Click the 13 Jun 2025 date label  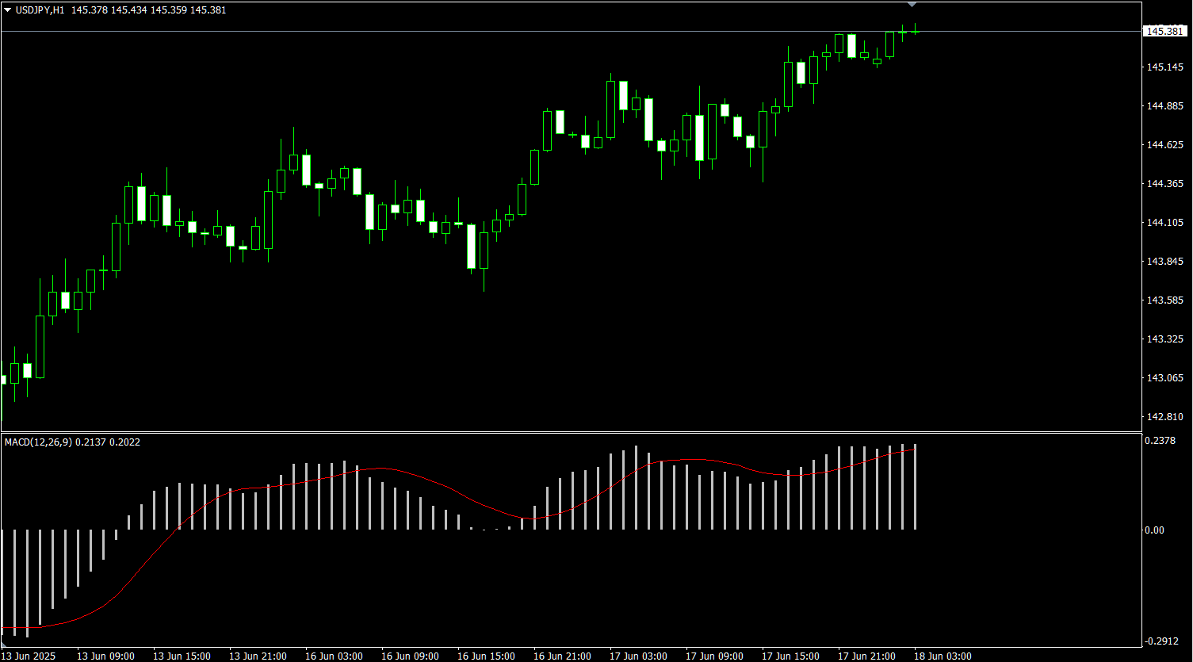tap(29, 656)
